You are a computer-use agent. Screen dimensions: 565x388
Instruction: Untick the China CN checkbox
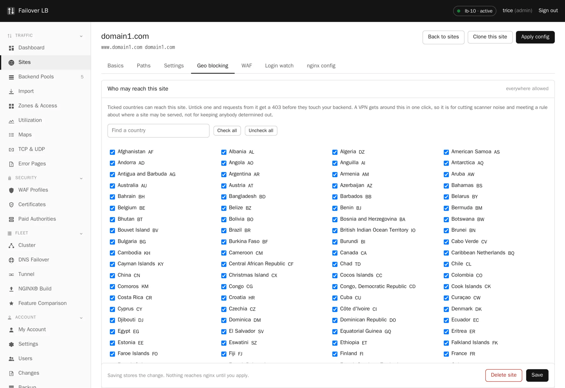pos(112,275)
